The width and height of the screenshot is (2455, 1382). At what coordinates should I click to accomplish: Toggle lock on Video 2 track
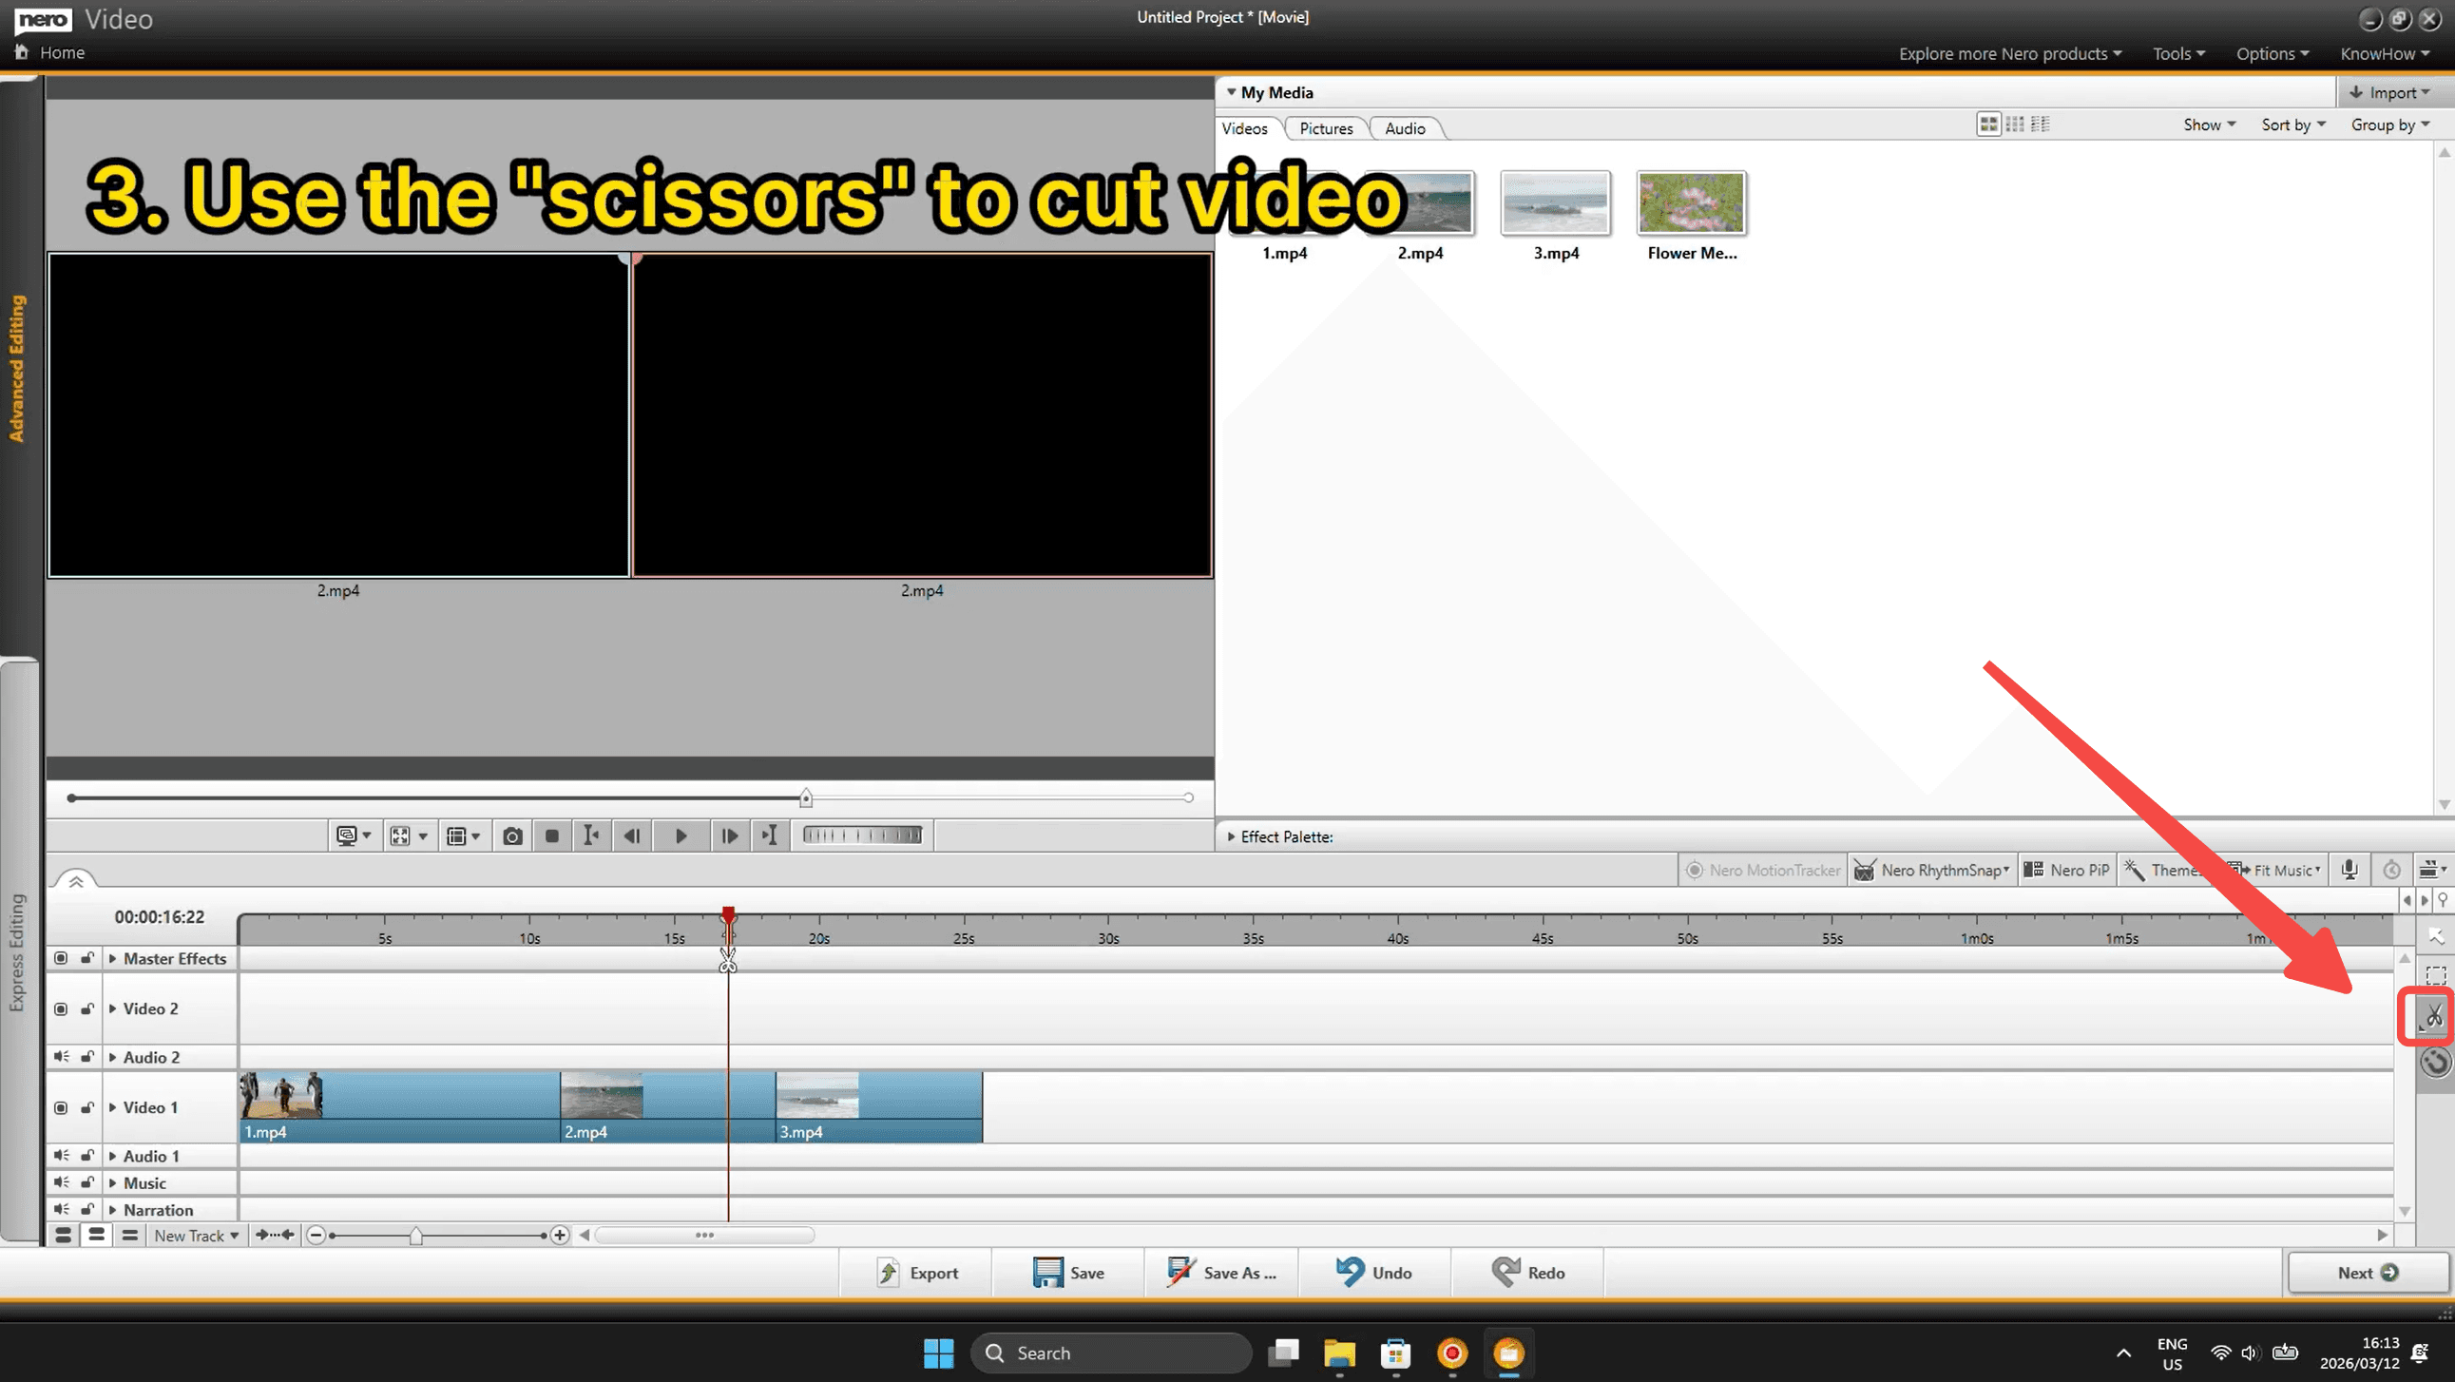pos(86,1008)
